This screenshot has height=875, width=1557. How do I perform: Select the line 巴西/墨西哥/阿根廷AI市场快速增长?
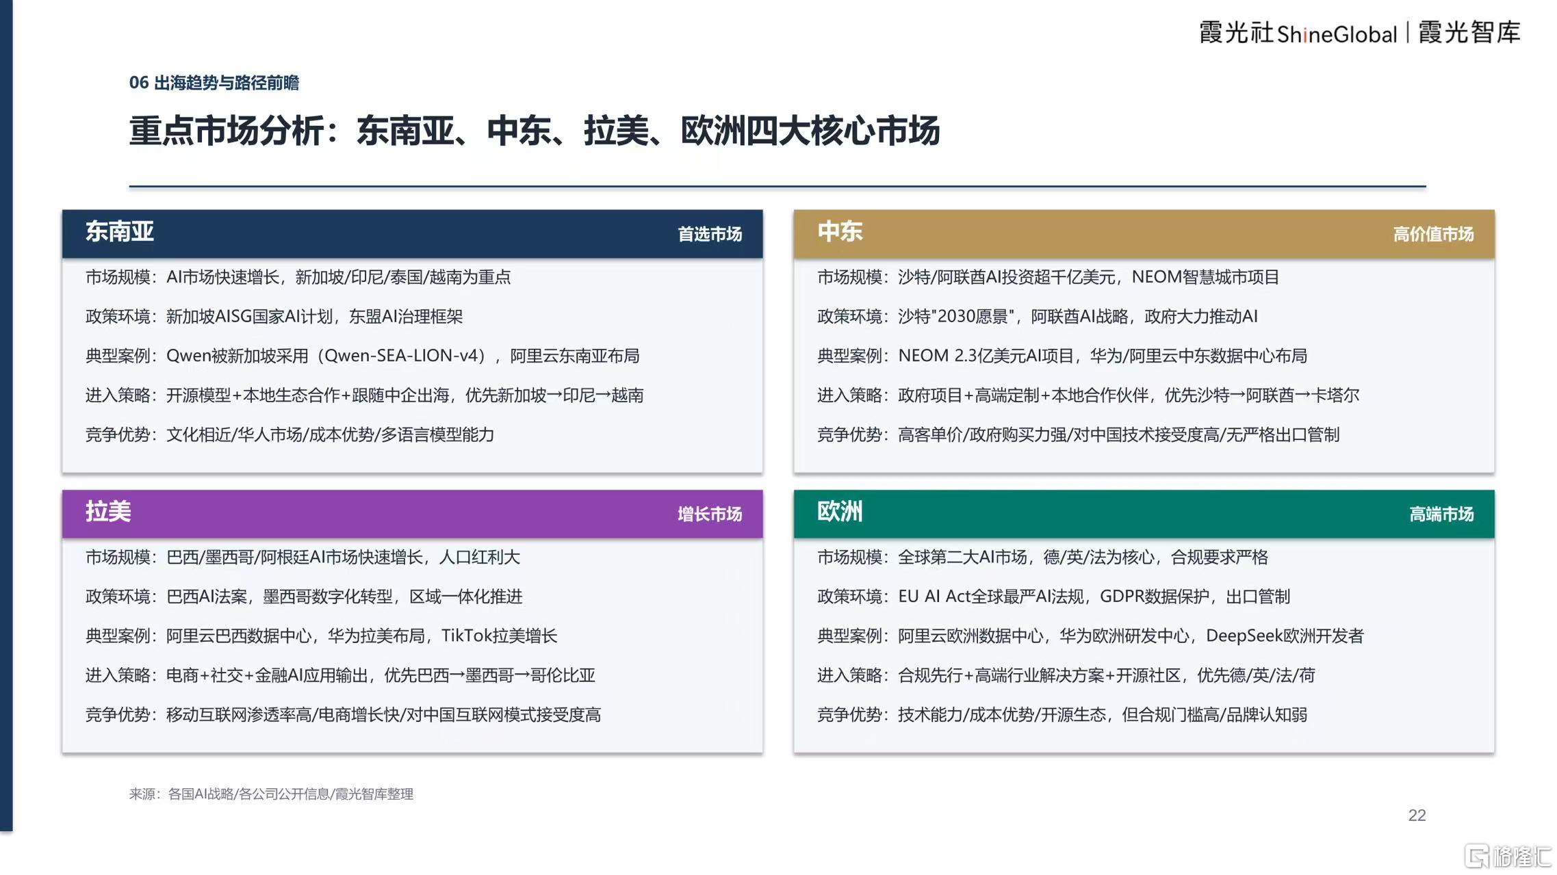pyautogui.click(x=303, y=557)
